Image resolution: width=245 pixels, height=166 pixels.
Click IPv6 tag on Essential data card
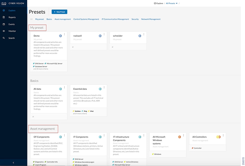tap(91, 111)
